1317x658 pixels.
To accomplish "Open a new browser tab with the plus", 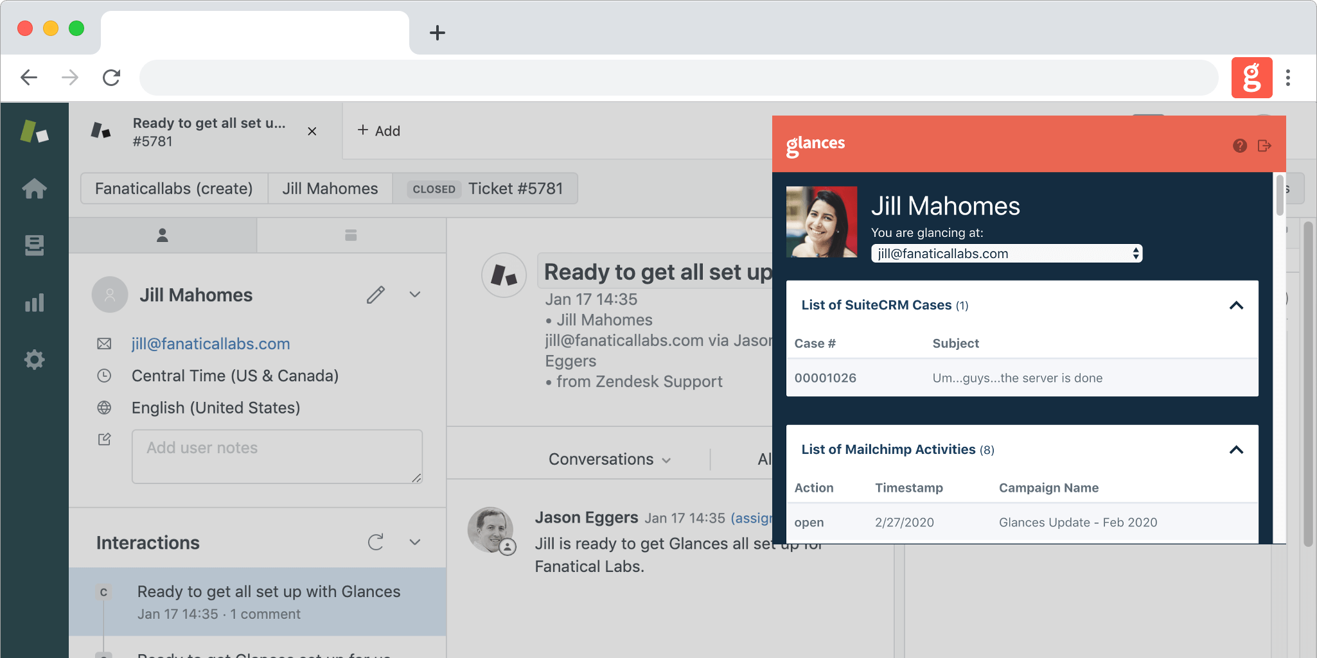I will [438, 33].
